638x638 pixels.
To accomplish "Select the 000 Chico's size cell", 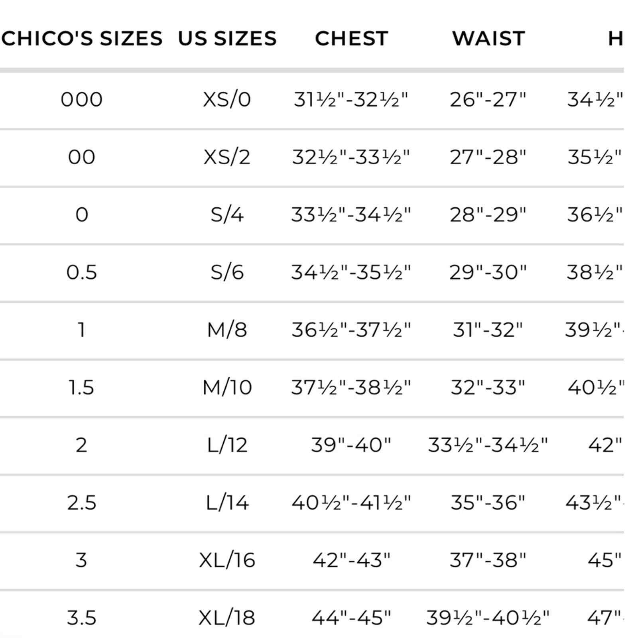I will [82, 99].
